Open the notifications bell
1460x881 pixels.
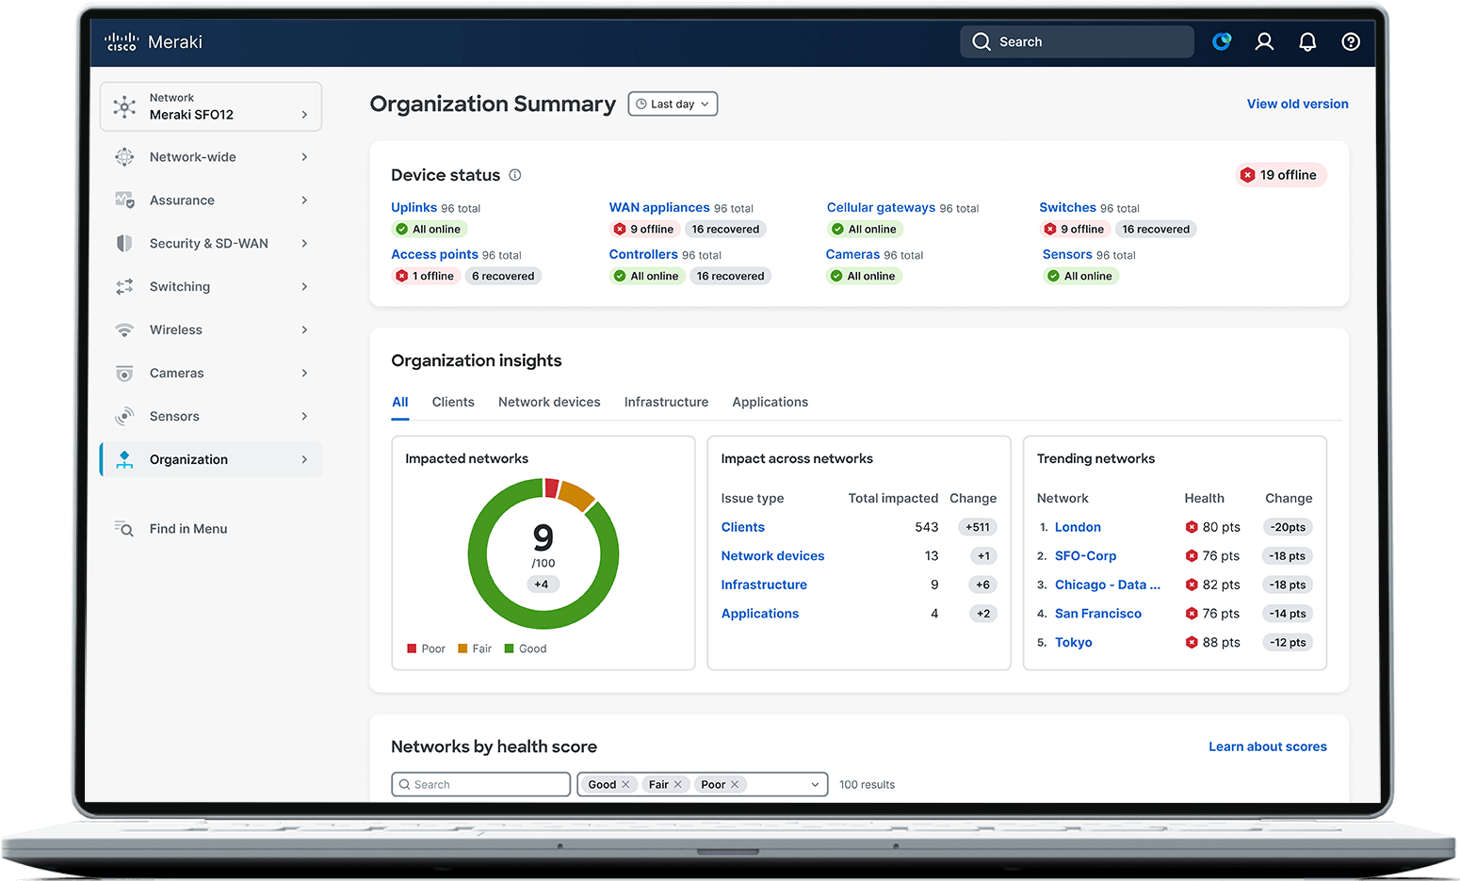pyautogui.click(x=1307, y=41)
